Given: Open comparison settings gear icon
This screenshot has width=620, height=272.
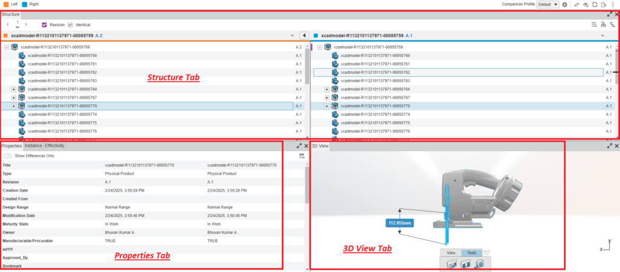Looking at the screenshot, I should (x=564, y=4).
